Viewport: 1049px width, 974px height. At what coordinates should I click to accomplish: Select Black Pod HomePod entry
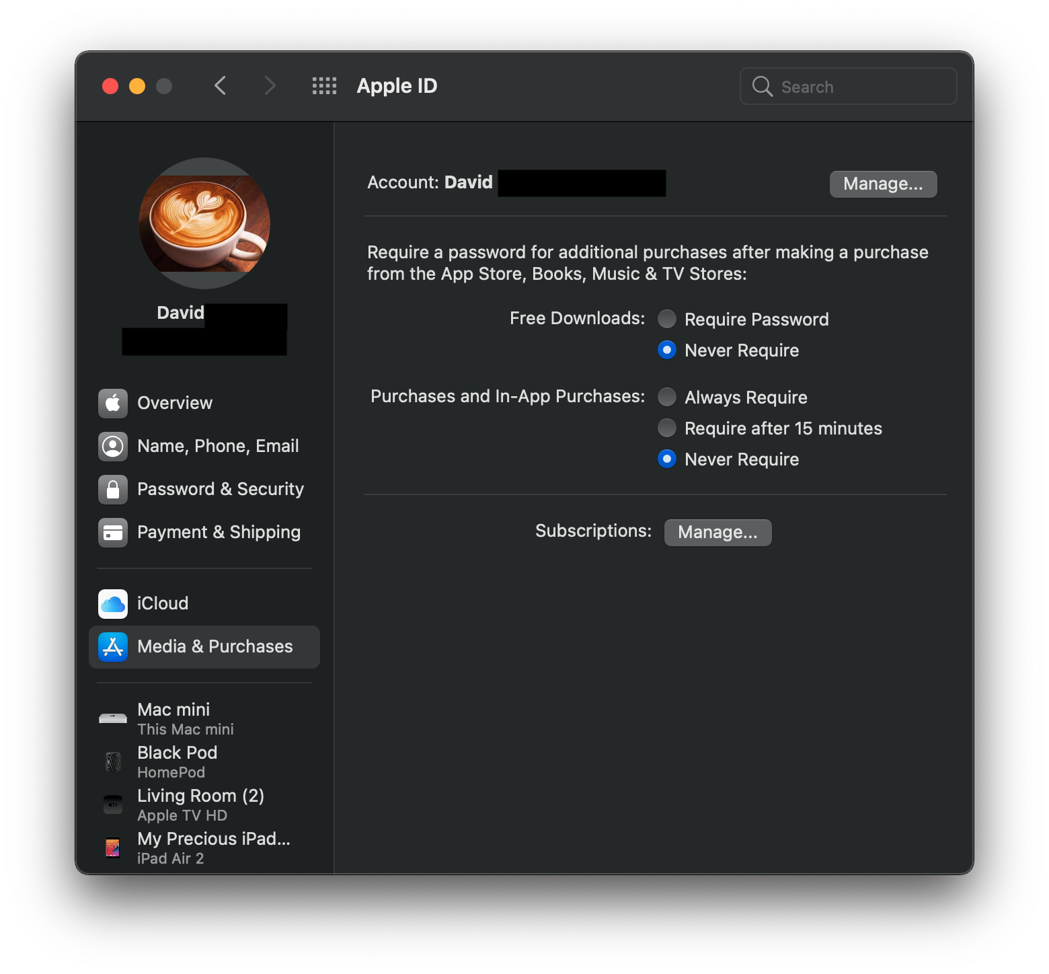204,761
